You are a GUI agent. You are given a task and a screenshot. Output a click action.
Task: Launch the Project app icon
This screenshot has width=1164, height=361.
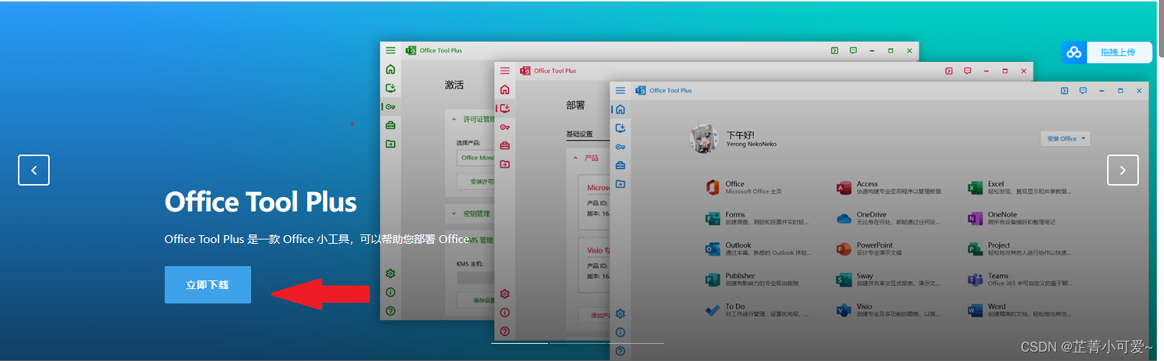point(975,249)
